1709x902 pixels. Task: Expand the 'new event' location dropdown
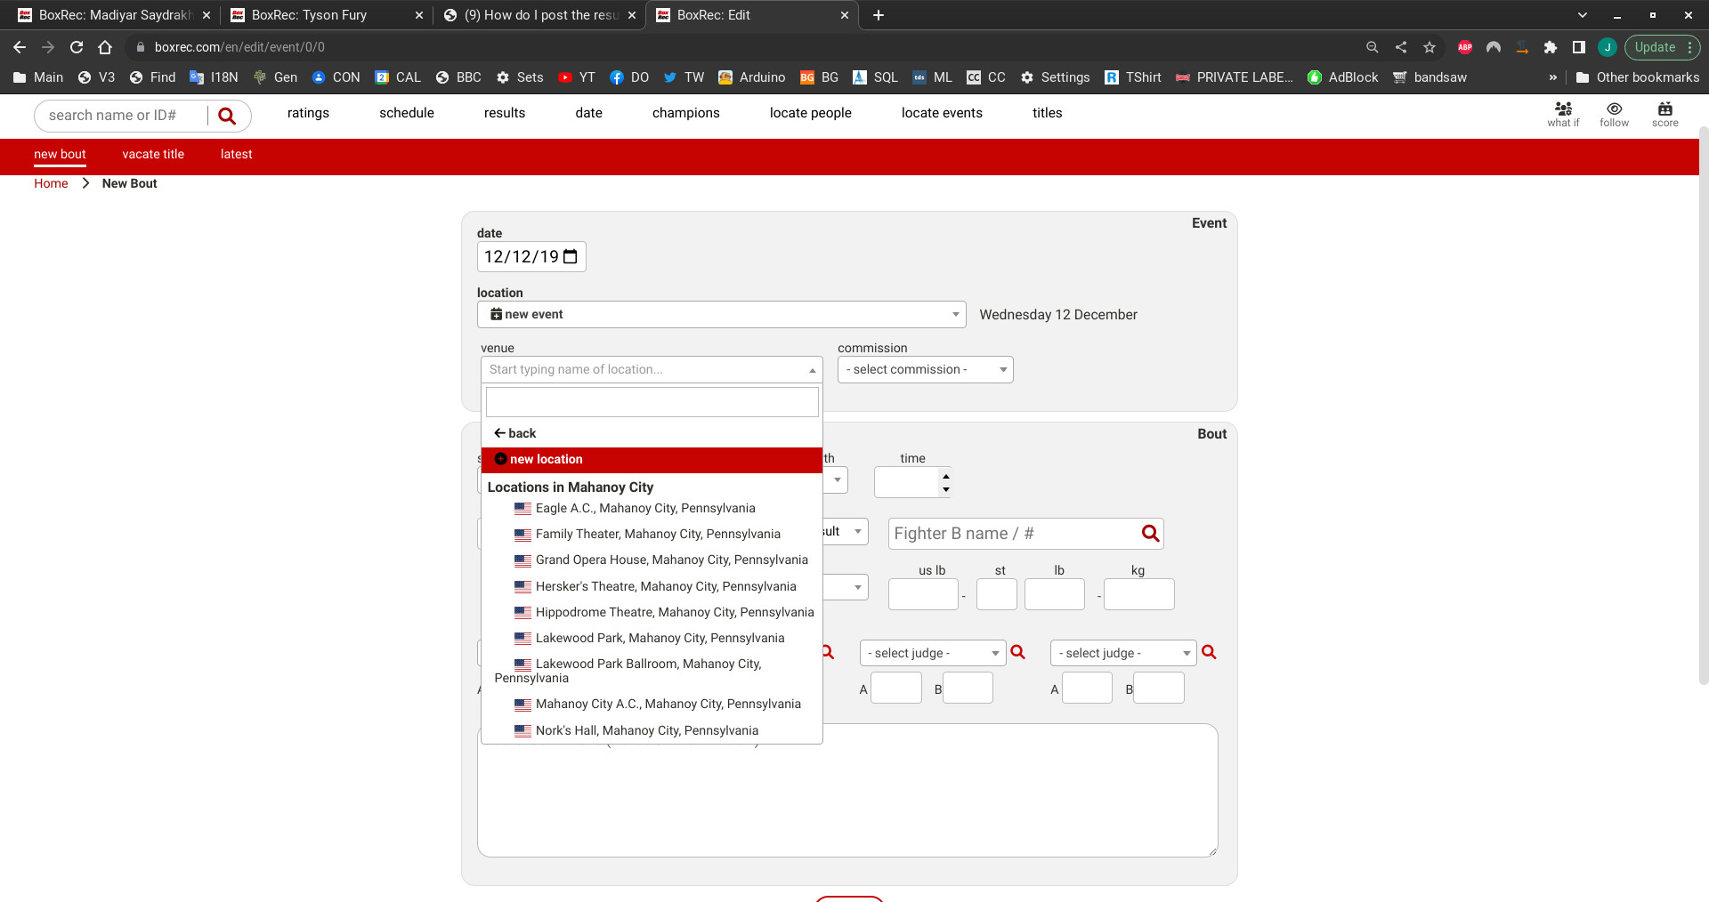pyautogui.click(x=722, y=314)
